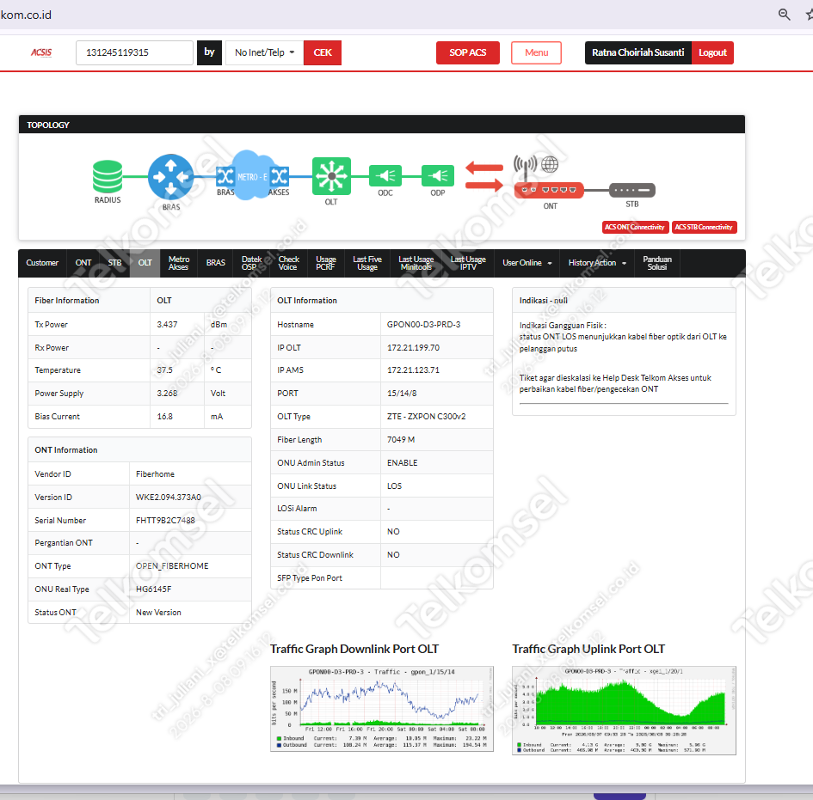Expand the User Online dropdown menu
The image size is (813, 800).
[527, 263]
